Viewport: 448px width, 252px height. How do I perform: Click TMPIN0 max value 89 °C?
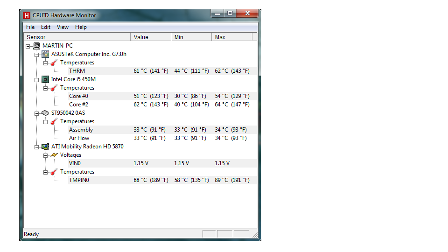coord(232,180)
